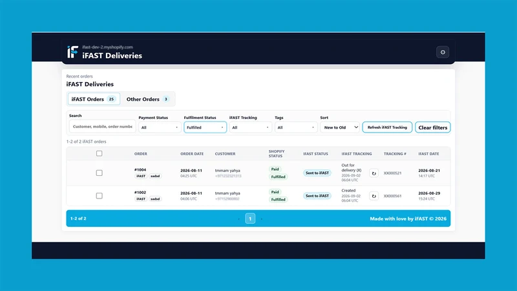Switch to the iFAST Orders tab

tap(94, 99)
